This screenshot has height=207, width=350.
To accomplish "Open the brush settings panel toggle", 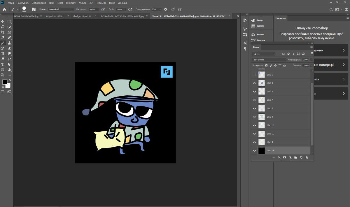I will pyautogui.click(x=34, y=9).
